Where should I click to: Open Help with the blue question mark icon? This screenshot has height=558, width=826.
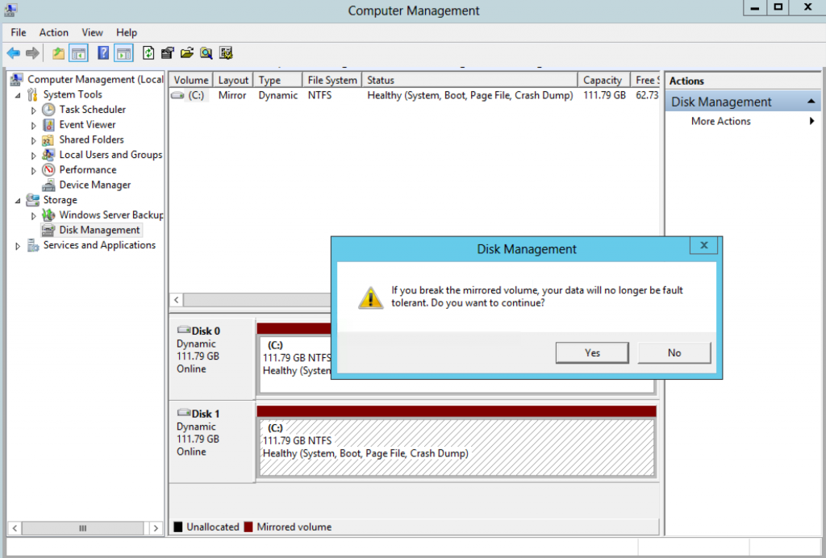103,53
